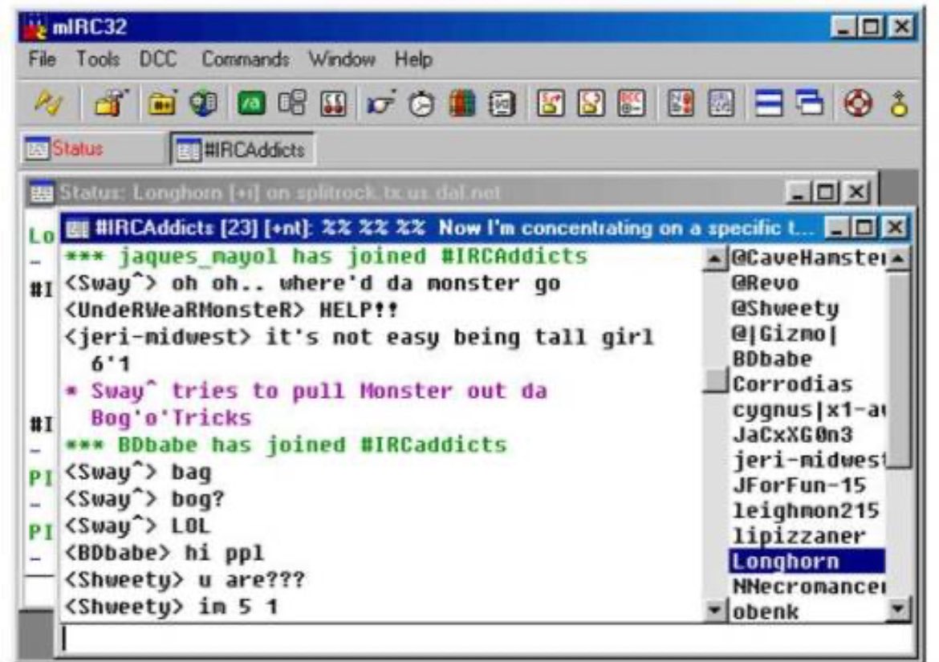Click the chat text scrollbar up arrow
Image resolution: width=939 pixels, height=662 pixels.
click(x=714, y=258)
